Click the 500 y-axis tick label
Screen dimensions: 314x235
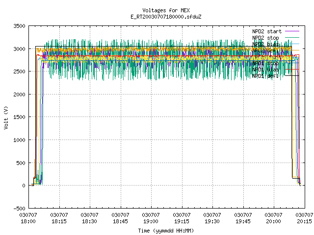click(x=21, y=163)
